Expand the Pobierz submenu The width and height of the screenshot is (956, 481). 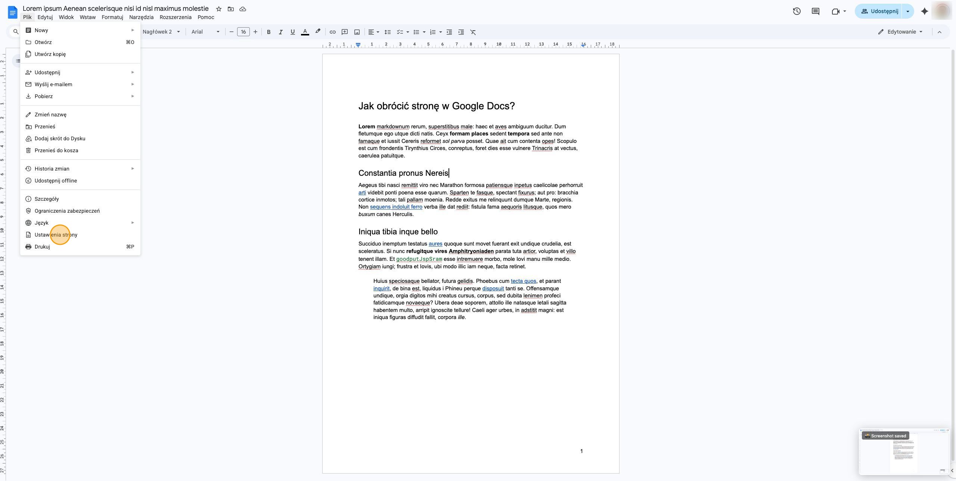pos(80,96)
